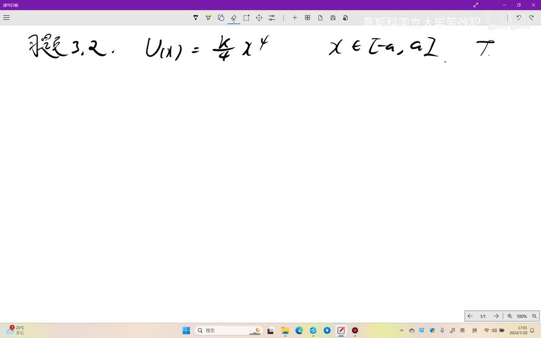Minimize the whiteboard window
Screen dimensions: 541x338
(x=504, y=5)
